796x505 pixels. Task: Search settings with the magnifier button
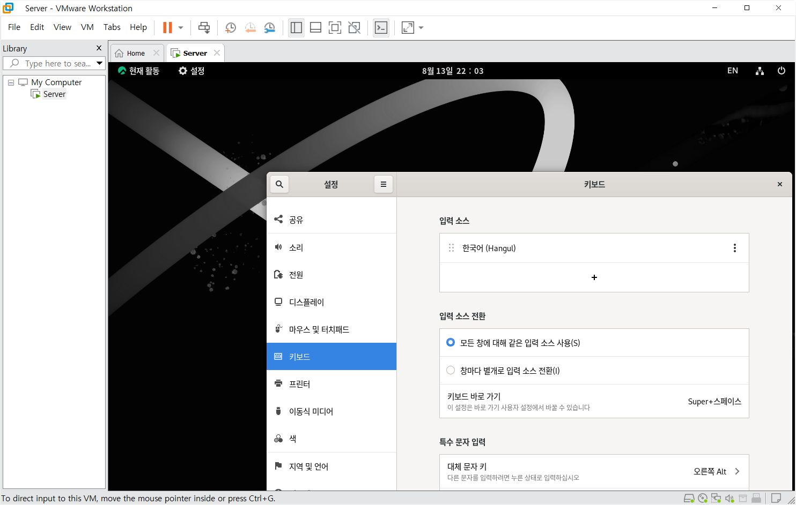pyautogui.click(x=279, y=184)
